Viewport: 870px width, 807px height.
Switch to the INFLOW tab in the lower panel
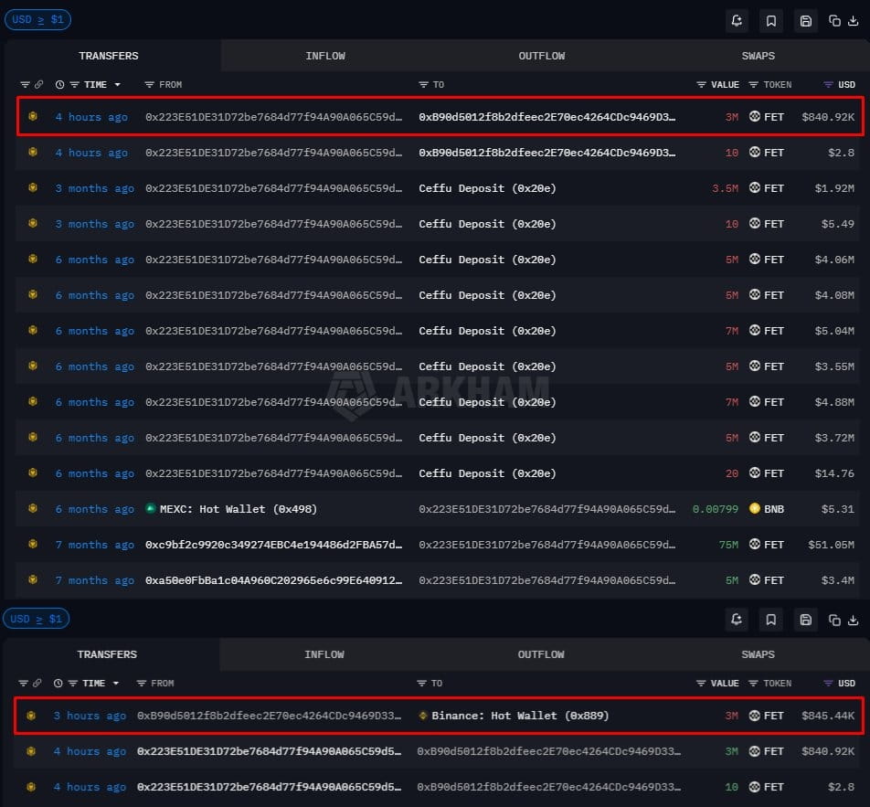coord(324,654)
